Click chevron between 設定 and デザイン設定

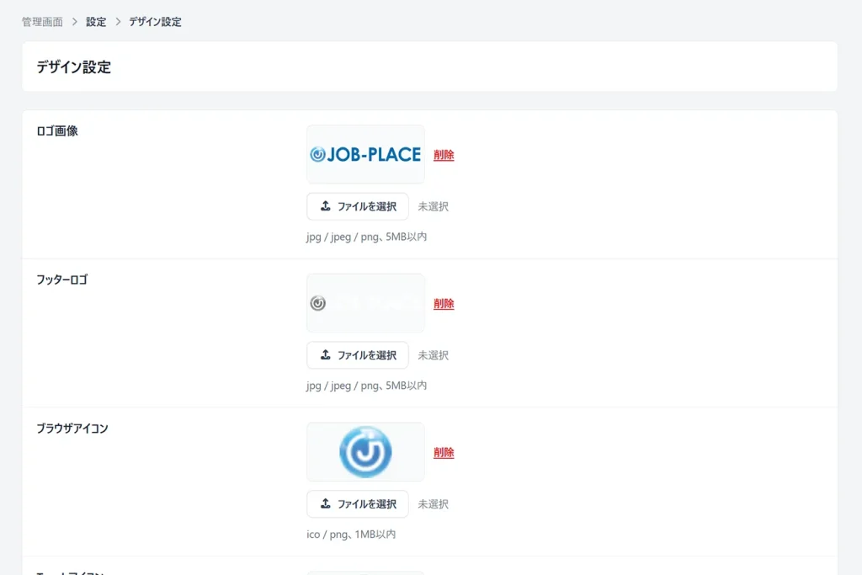click(x=118, y=22)
